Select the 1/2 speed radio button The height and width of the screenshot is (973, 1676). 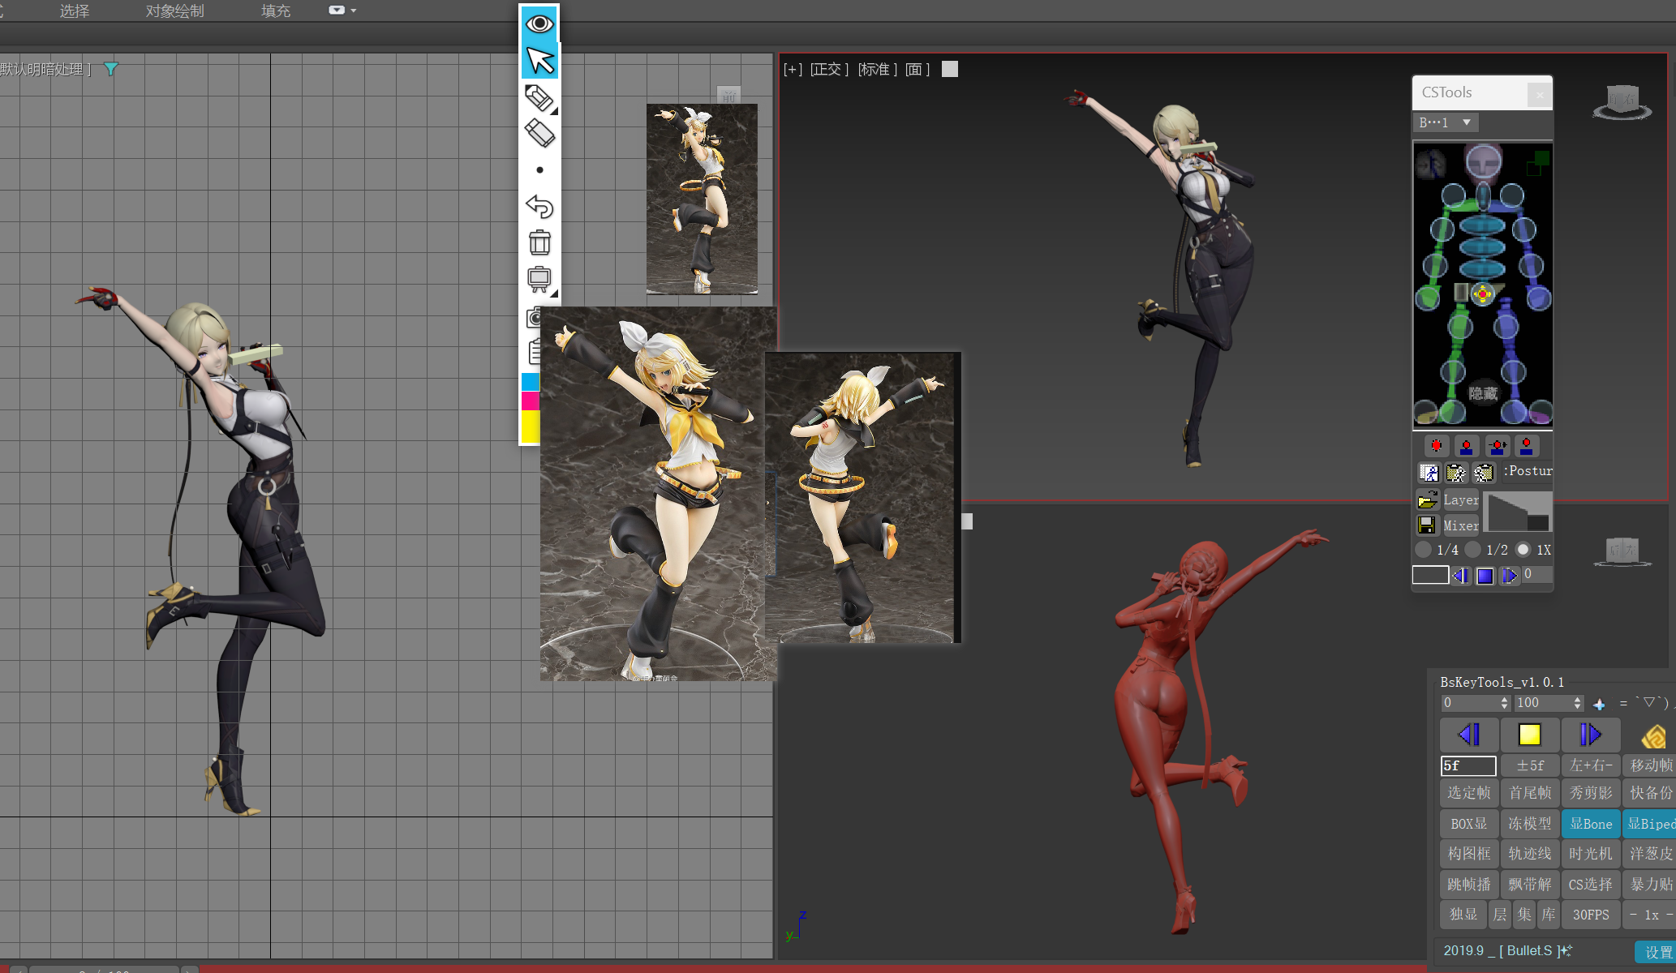coord(1473,550)
